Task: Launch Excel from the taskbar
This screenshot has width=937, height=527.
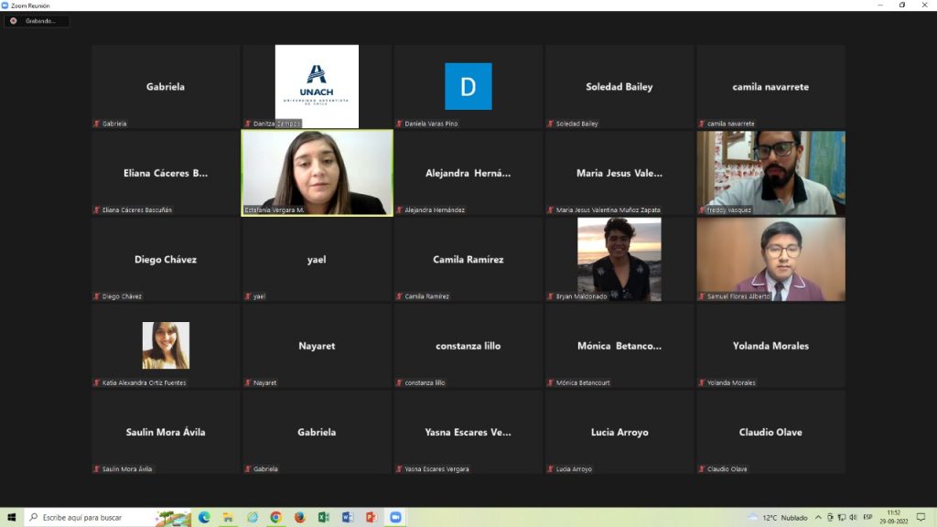Action: (323, 517)
